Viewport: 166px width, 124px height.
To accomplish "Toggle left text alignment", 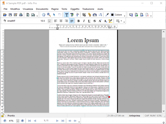I will pos(56,21).
